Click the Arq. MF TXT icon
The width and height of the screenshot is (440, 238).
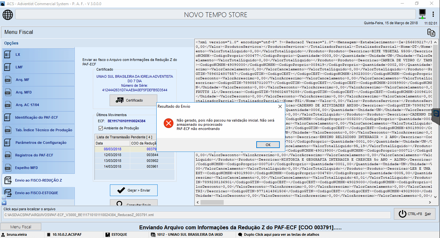click(8, 80)
